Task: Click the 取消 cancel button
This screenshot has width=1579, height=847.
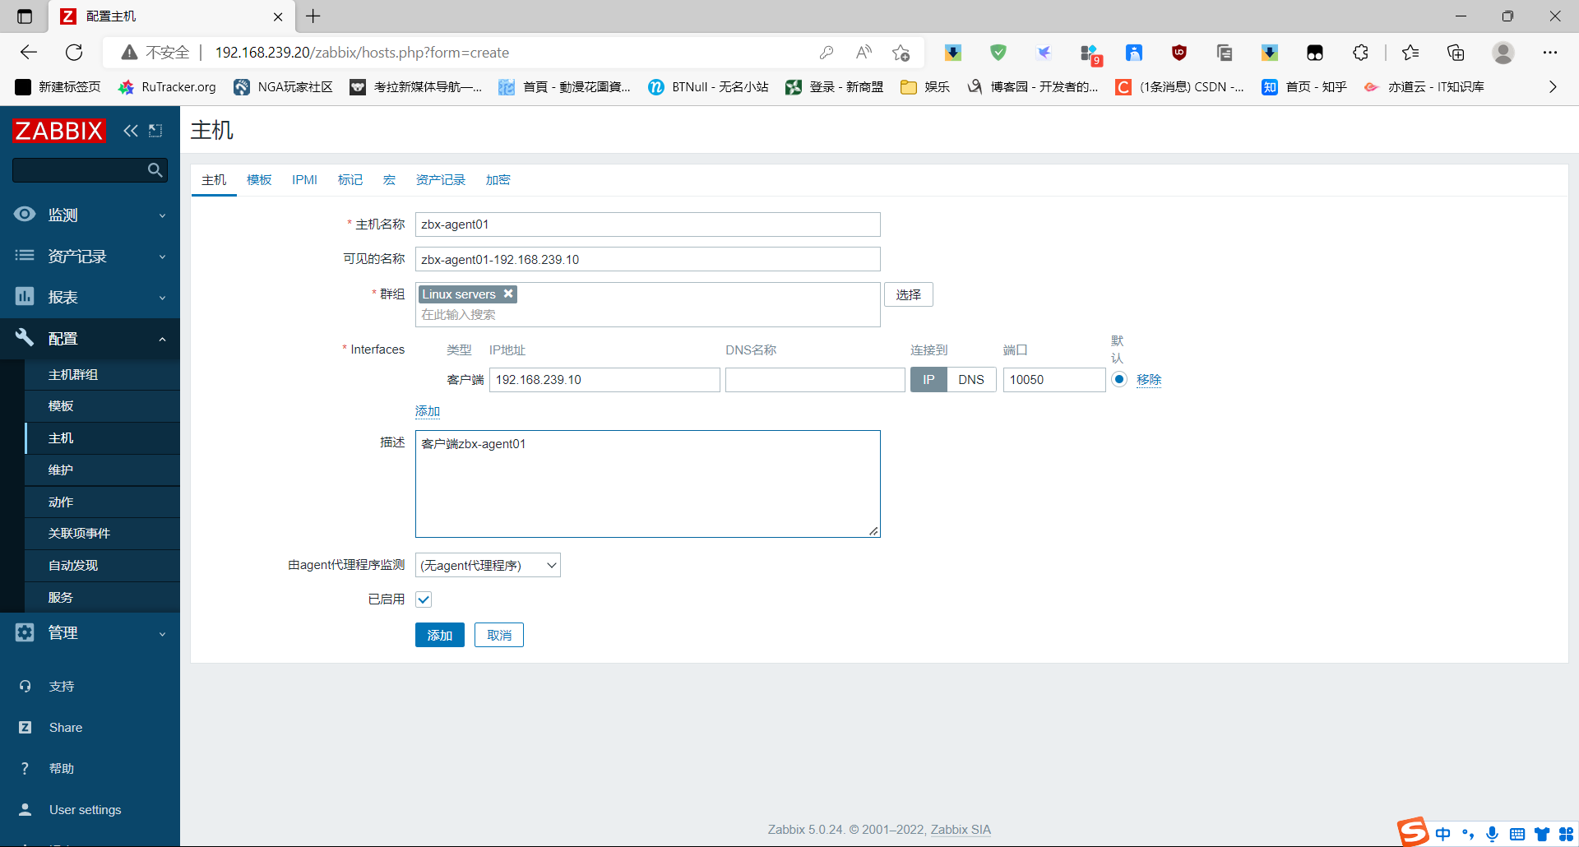Action: tap(499, 635)
